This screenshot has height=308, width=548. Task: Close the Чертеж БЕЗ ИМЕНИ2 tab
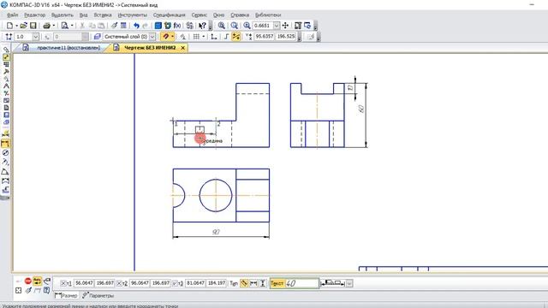(x=182, y=48)
